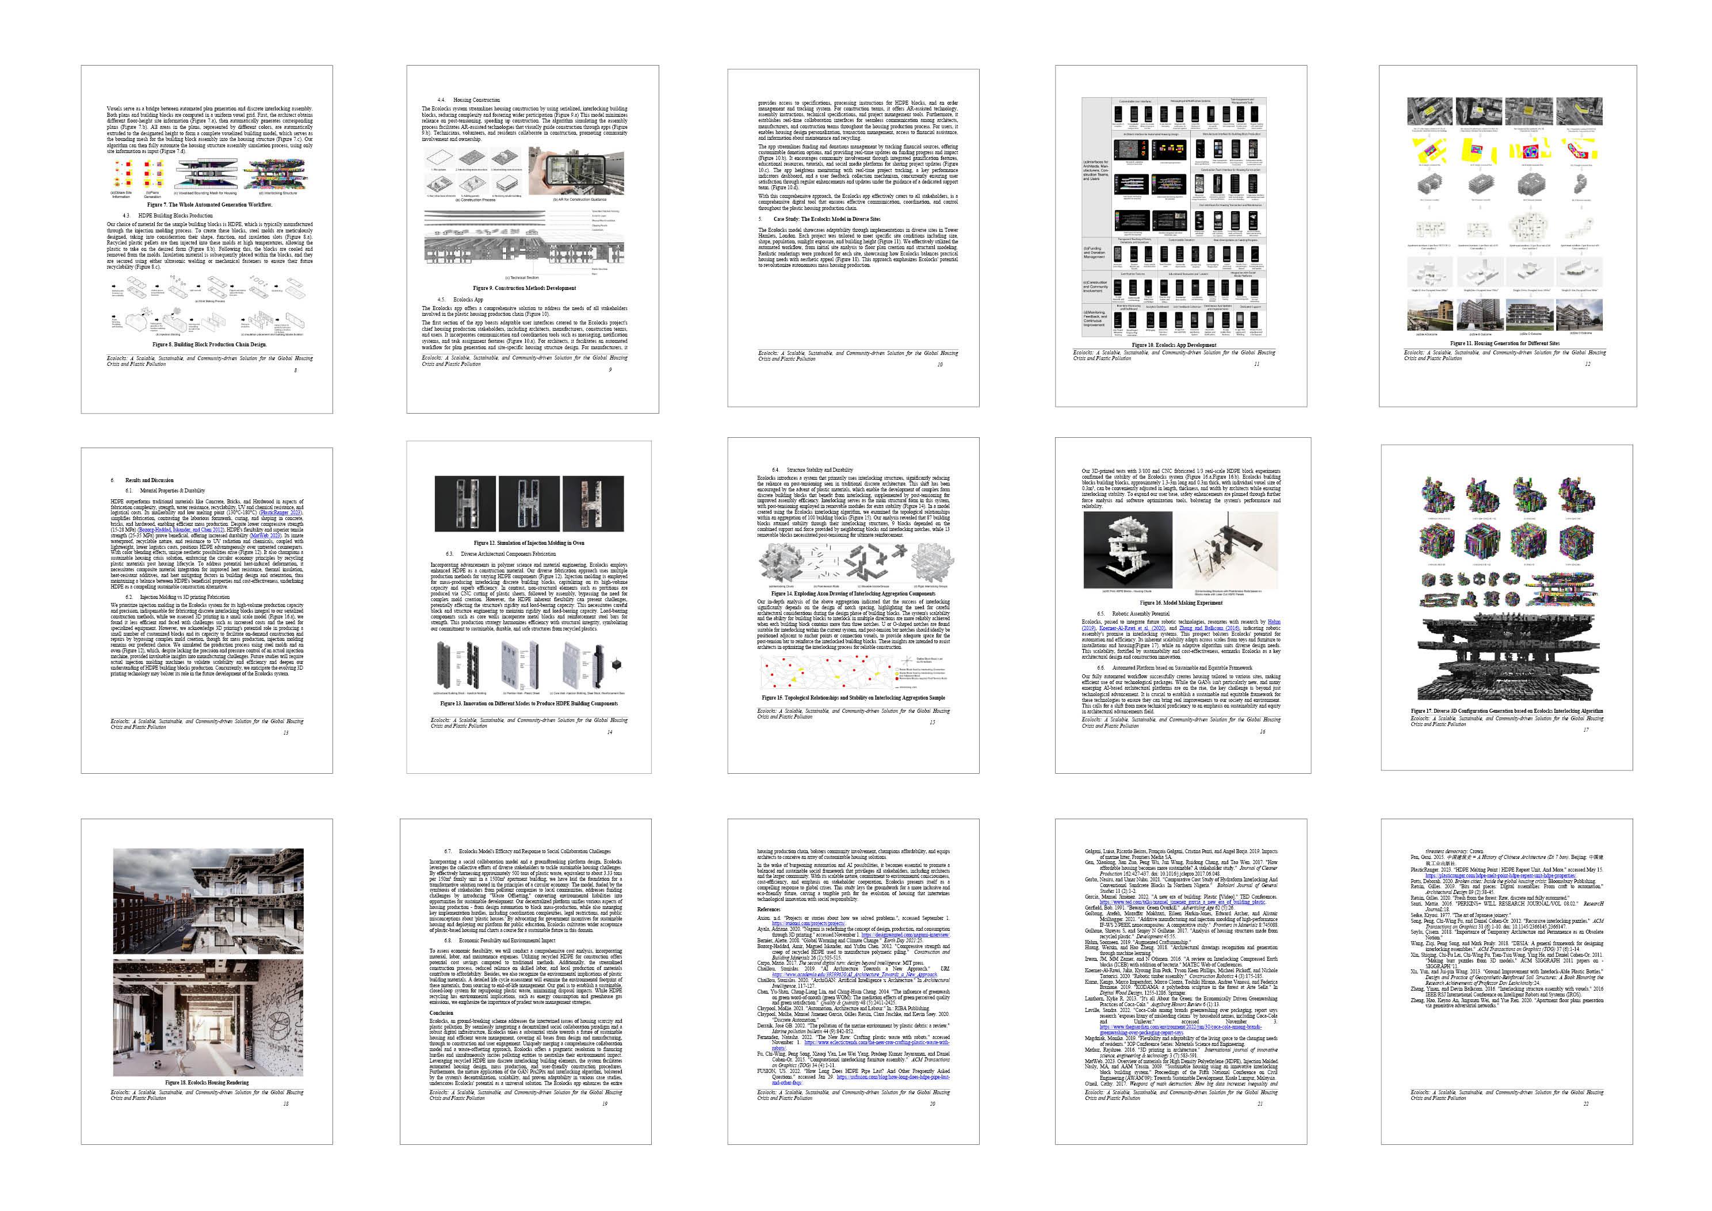Viewport: 1712px width, 1211px height.
Task: Click the References heading on page 20
Action: pyautogui.click(x=769, y=909)
